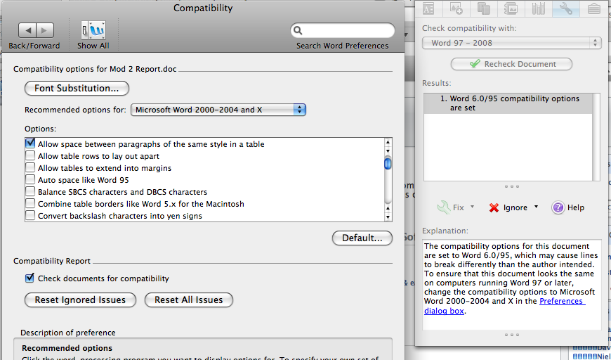Uncheck Allow space between paragraphs option
This screenshot has height=360, width=611.
[x=30, y=143]
